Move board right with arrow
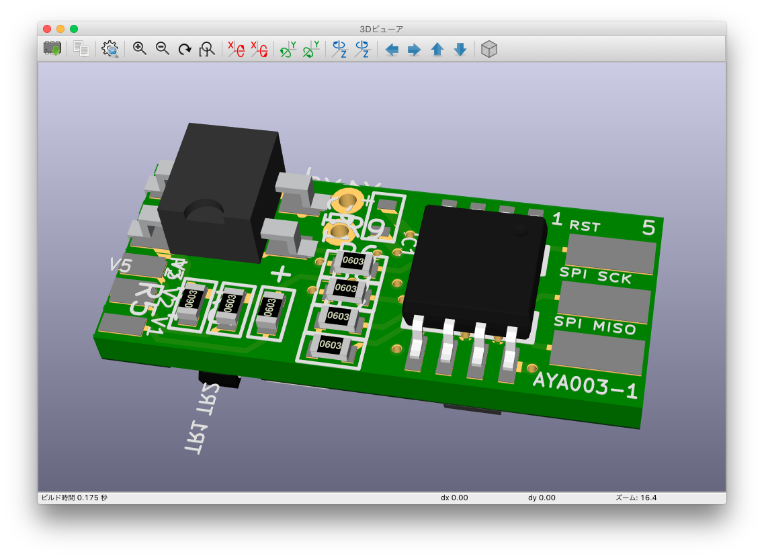Screen dimensions: 764x558 click(x=414, y=49)
